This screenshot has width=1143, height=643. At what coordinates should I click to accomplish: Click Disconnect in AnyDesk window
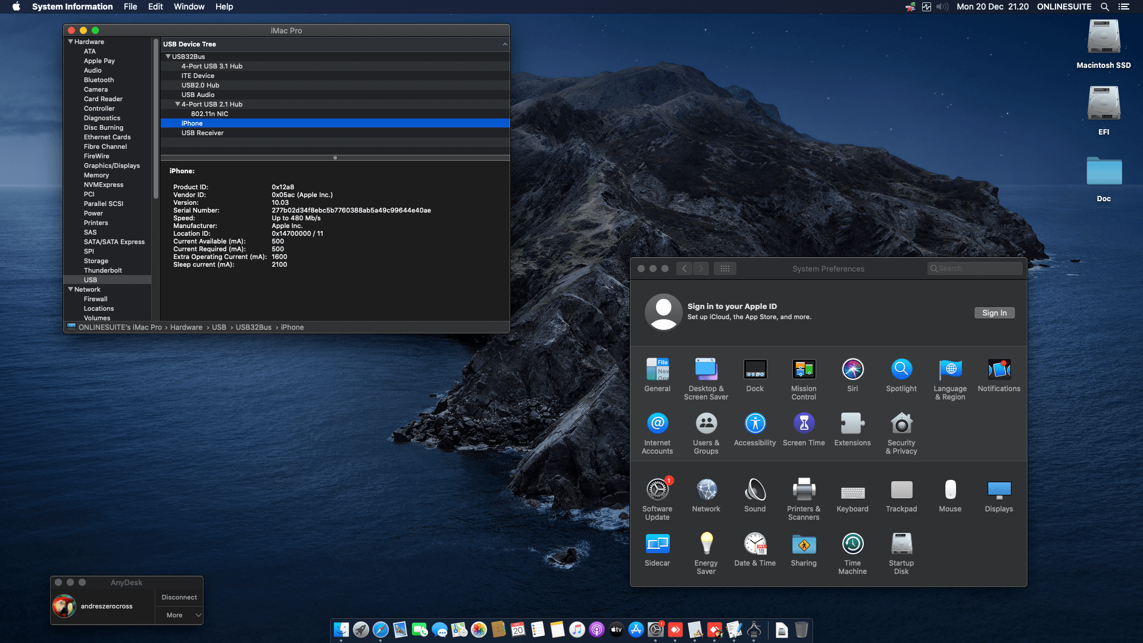[x=179, y=597]
